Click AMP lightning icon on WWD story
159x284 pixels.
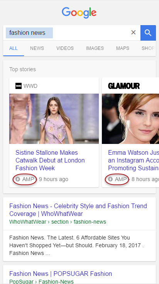coord(18,179)
